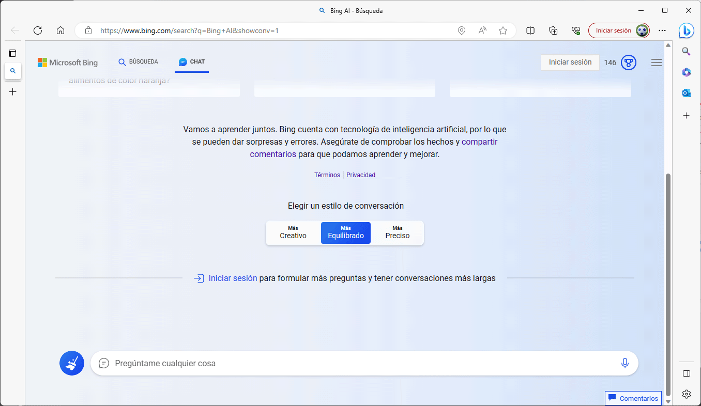Add a sidebar app with plus icon
Image resolution: width=701 pixels, height=406 pixels.
coord(687,115)
